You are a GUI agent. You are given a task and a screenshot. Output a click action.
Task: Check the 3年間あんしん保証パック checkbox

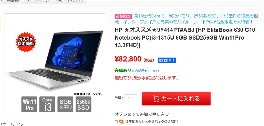[x=116, y=122]
